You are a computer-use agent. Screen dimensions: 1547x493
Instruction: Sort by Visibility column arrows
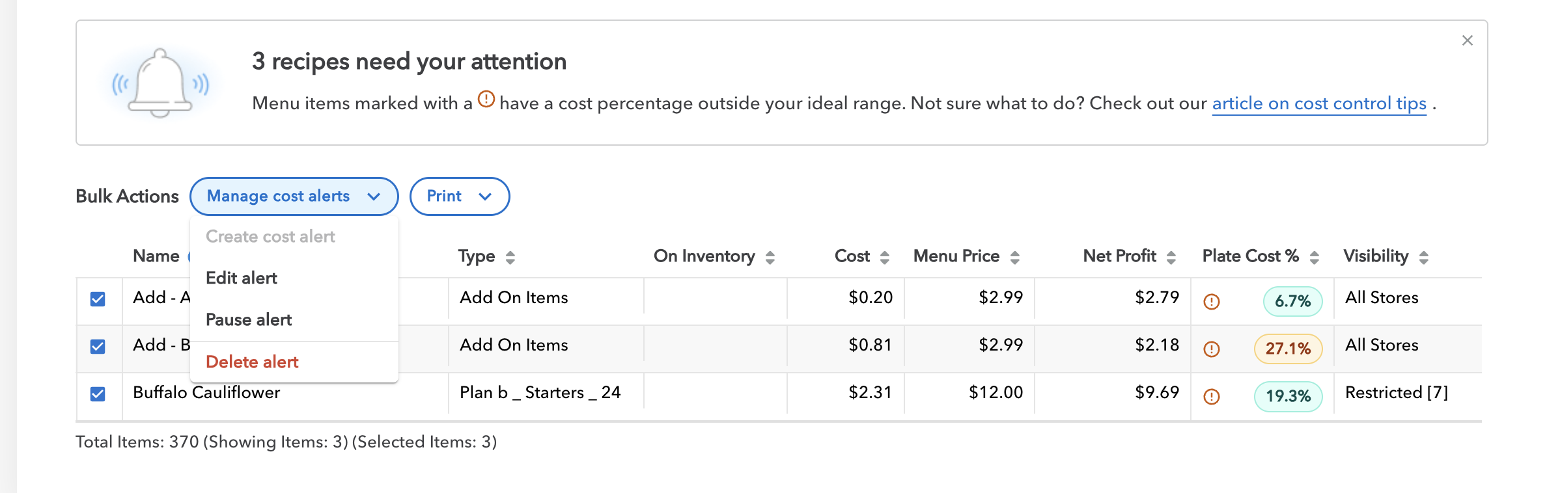(x=1424, y=258)
